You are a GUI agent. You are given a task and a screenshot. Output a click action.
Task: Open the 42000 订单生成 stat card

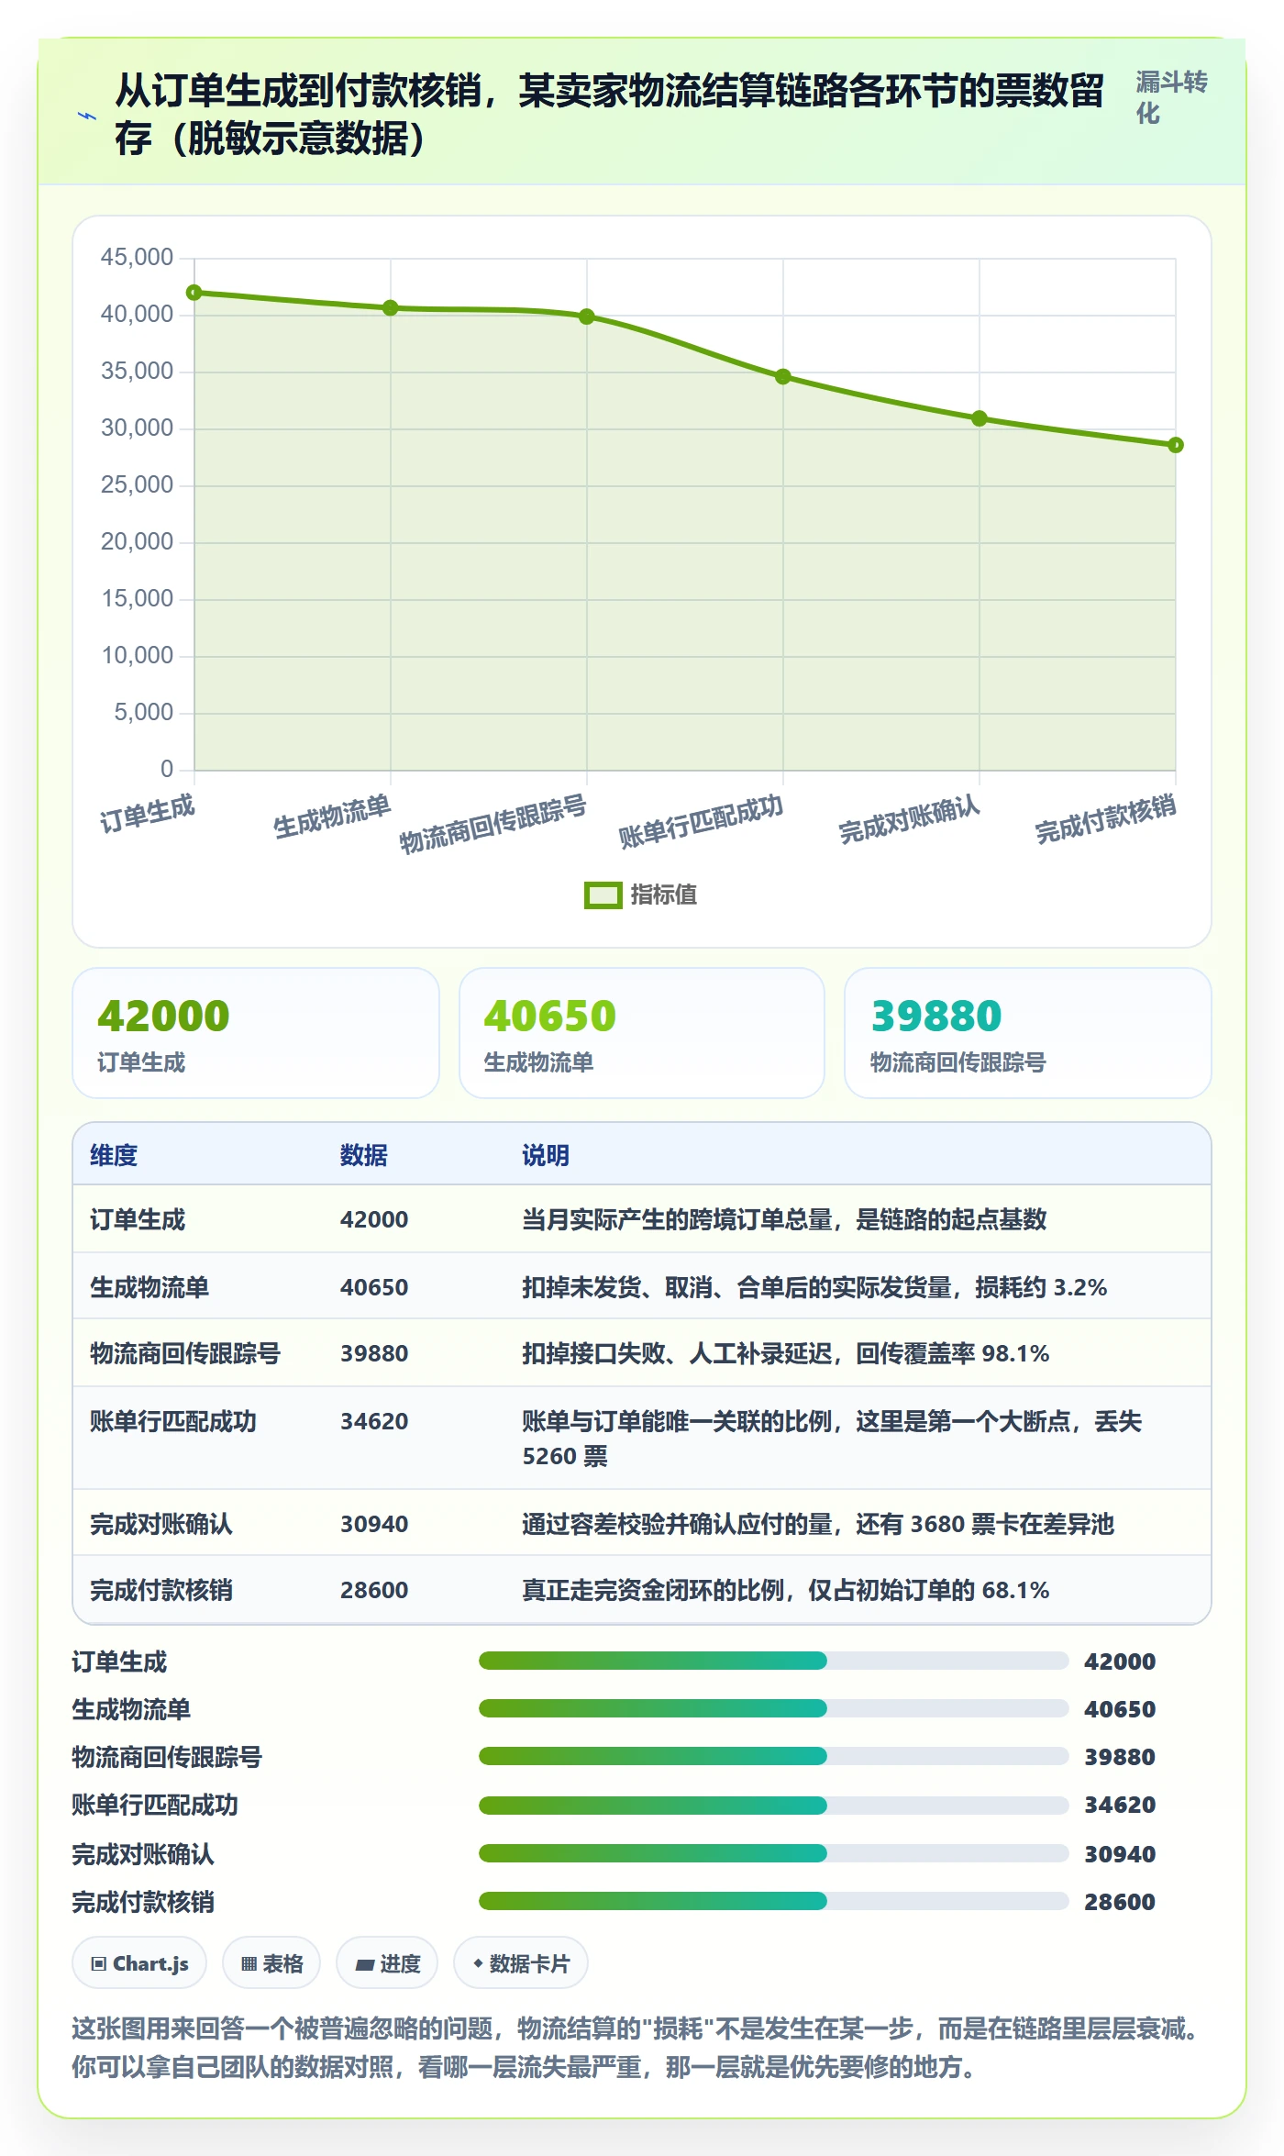256,1033
